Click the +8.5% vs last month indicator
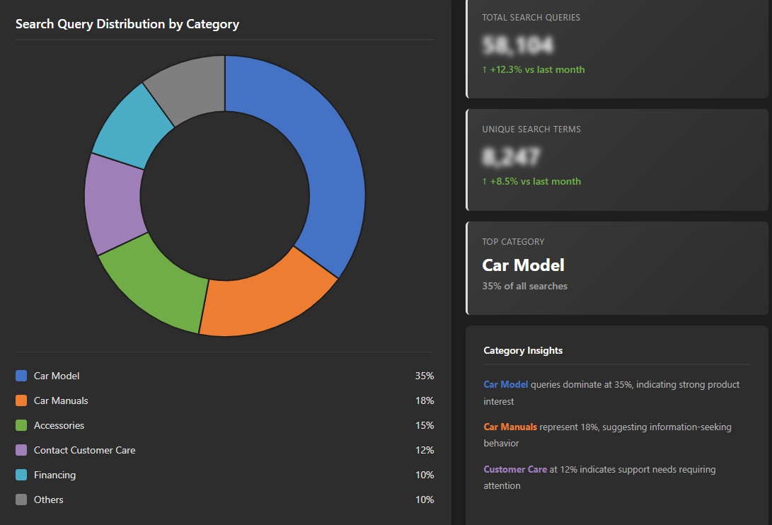 point(531,181)
